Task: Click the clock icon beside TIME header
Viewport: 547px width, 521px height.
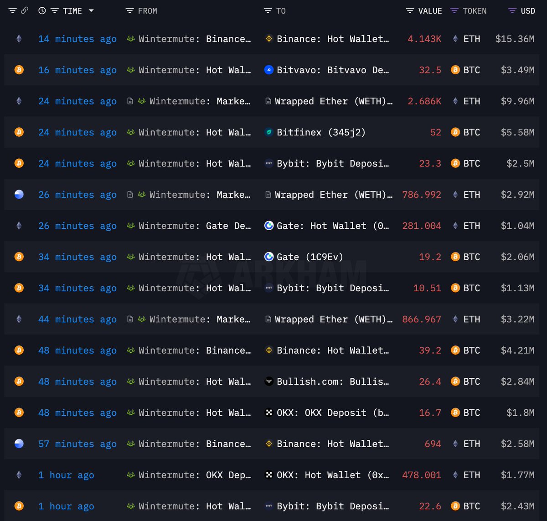Action: click(x=42, y=10)
